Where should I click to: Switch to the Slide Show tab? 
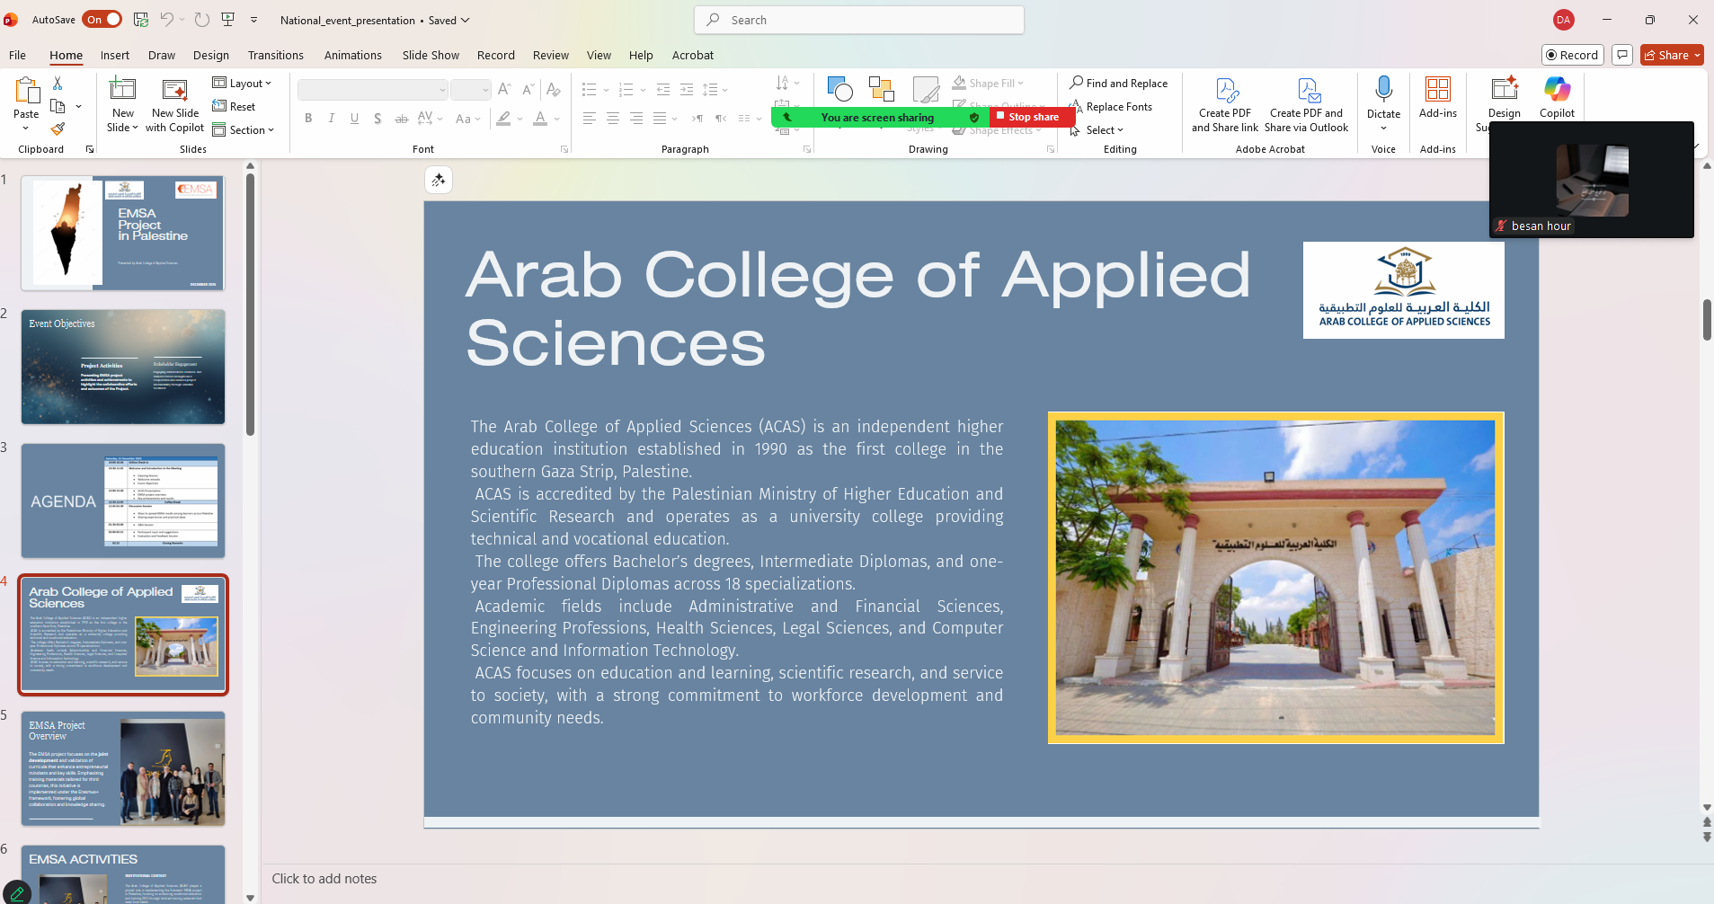pyautogui.click(x=431, y=55)
